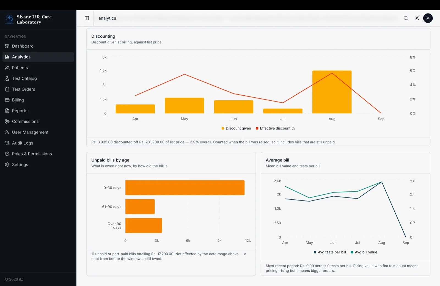Click the Analytics bar-chart icon

point(7,57)
